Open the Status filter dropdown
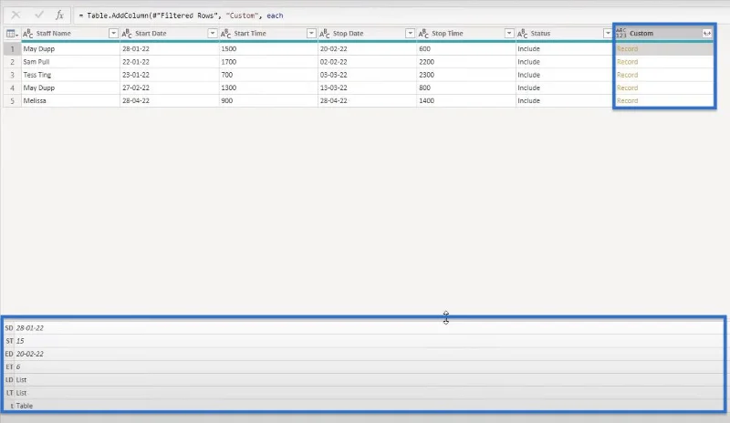Image resolution: width=730 pixels, height=423 pixels. point(608,33)
